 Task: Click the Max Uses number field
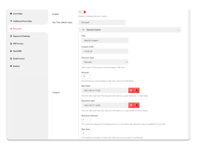pyautogui.click(x=86, y=133)
